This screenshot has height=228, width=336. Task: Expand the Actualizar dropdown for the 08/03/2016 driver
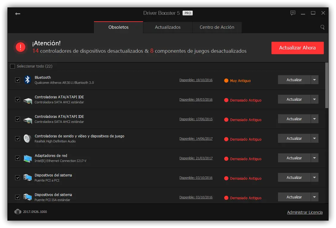click(314, 99)
